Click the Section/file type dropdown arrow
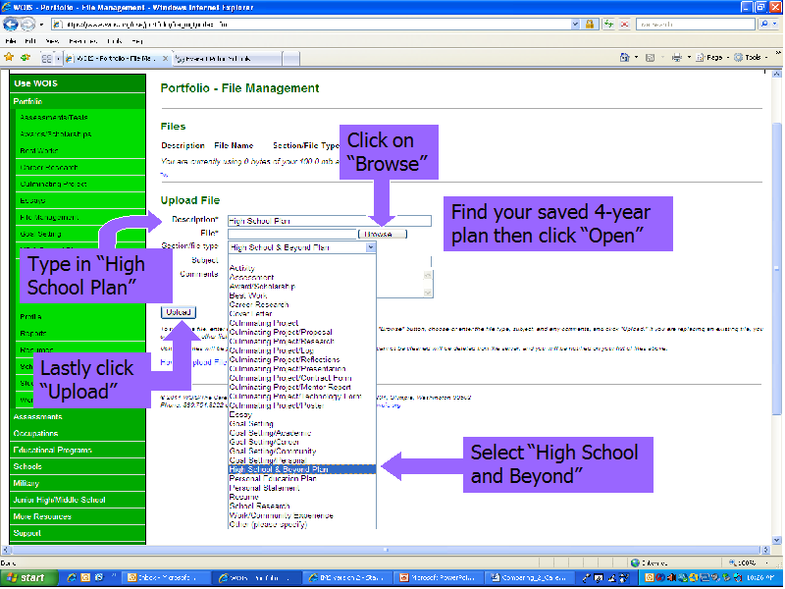The image size is (785, 589). pos(371,247)
